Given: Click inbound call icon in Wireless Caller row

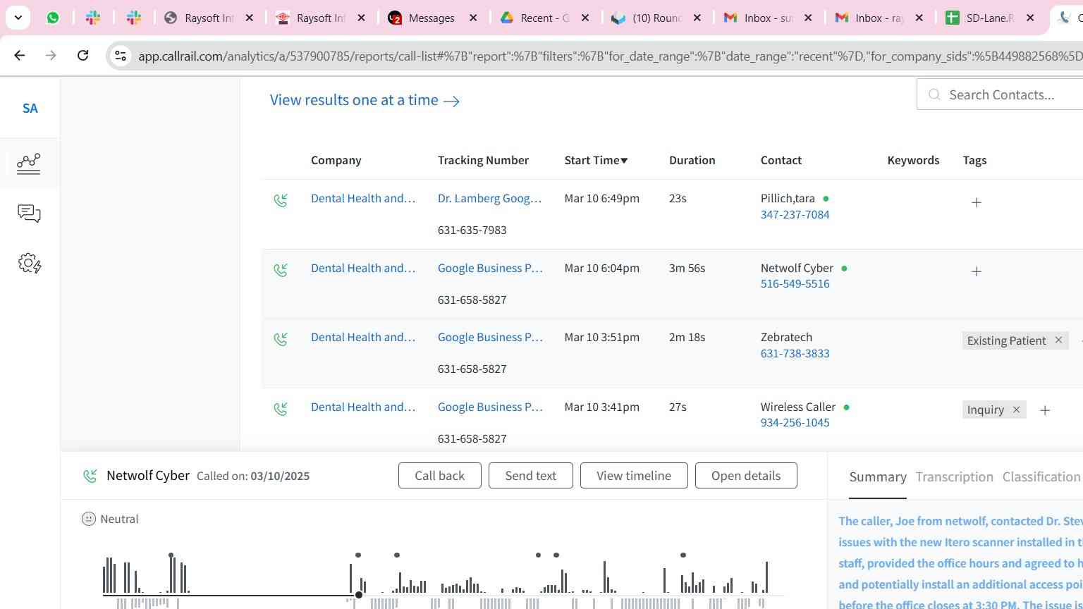Looking at the screenshot, I should pos(281,409).
